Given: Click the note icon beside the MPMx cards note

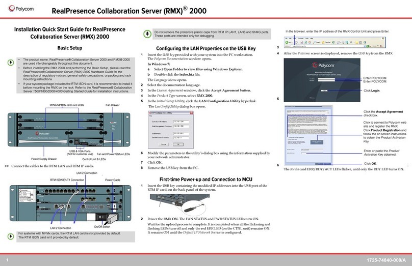Looking at the screenshot, I should (11, 237).
